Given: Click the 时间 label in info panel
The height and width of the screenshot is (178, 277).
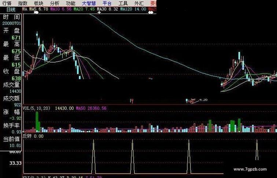Looking at the screenshot, I should coord(11,17).
